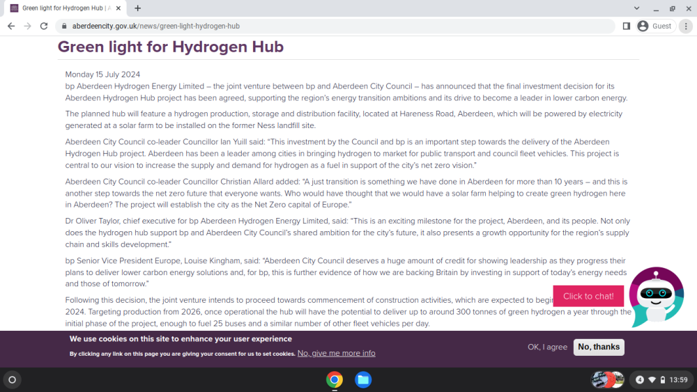Click the date Monday 15 July 2024
Viewport: 697px width, 392px height.
pyautogui.click(x=102, y=75)
